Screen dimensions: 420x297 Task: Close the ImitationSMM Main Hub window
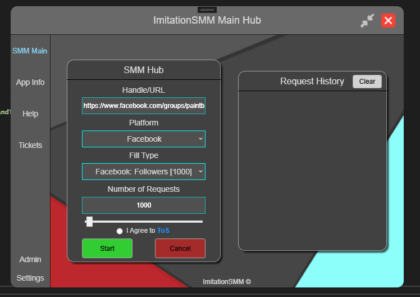click(388, 21)
